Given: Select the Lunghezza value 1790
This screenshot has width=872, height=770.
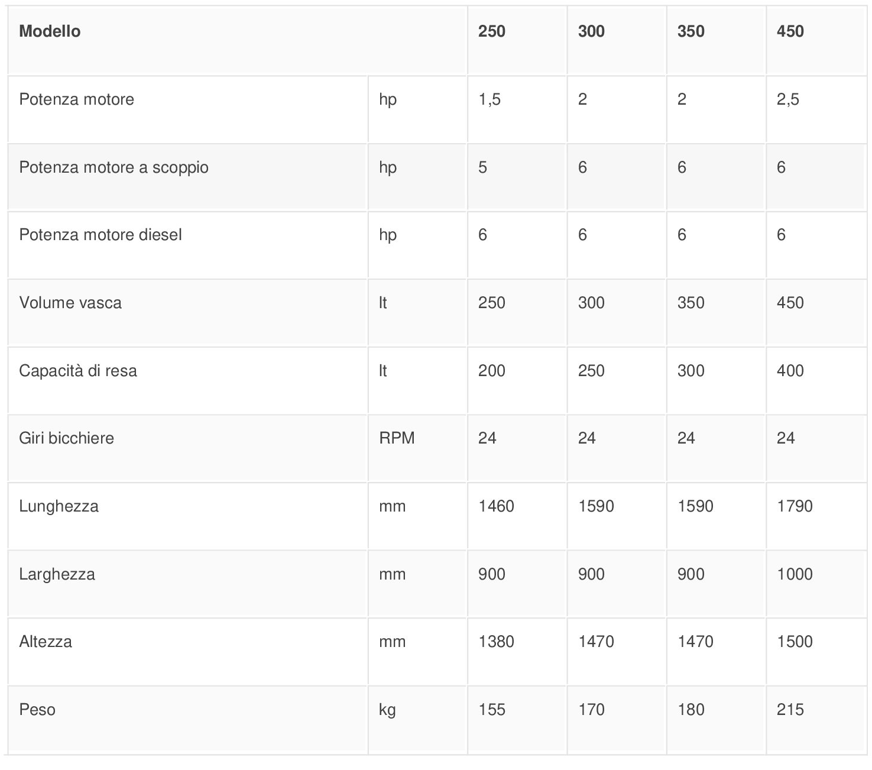Looking at the screenshot, I should 795,506.
